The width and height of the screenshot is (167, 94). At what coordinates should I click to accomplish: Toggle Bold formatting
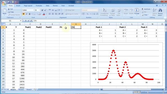coord(23,14)
